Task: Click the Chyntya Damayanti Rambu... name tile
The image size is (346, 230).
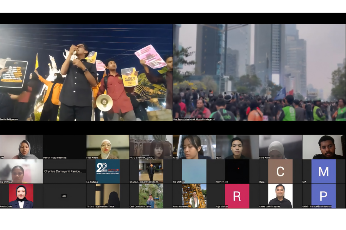Action: pos(65,171)
